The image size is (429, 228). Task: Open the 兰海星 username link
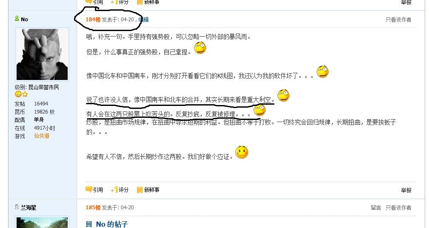coord(29,208)
